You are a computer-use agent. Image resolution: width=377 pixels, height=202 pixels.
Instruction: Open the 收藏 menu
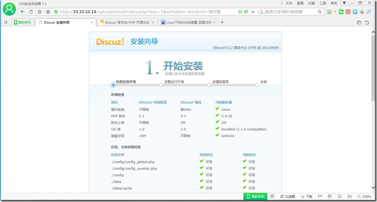pos(311,3)
